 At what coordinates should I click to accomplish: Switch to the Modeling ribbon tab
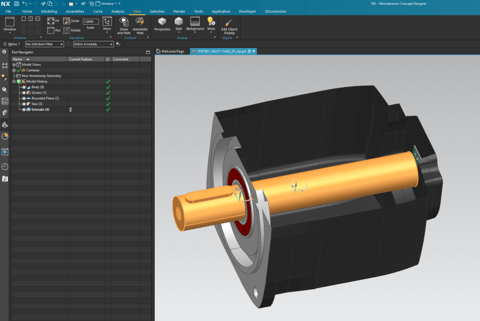click(x=49, y=11)
